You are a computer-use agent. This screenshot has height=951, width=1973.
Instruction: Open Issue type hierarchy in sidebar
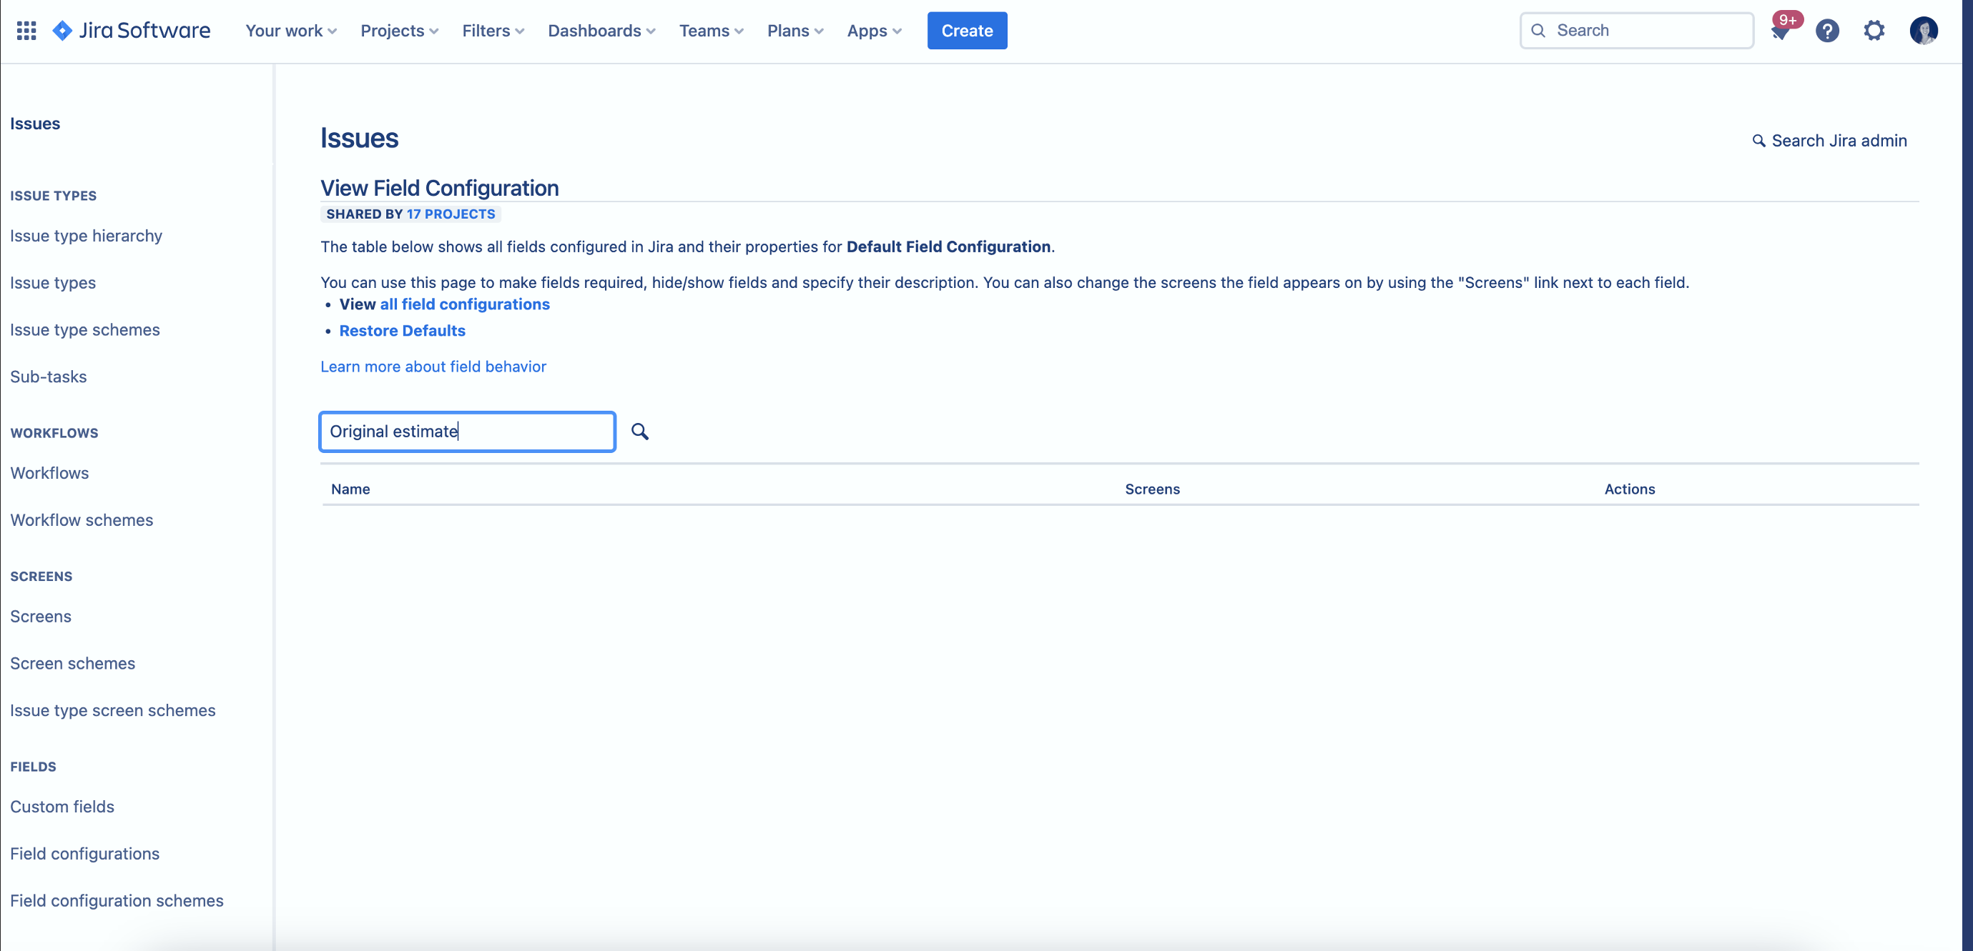point(86,236)
